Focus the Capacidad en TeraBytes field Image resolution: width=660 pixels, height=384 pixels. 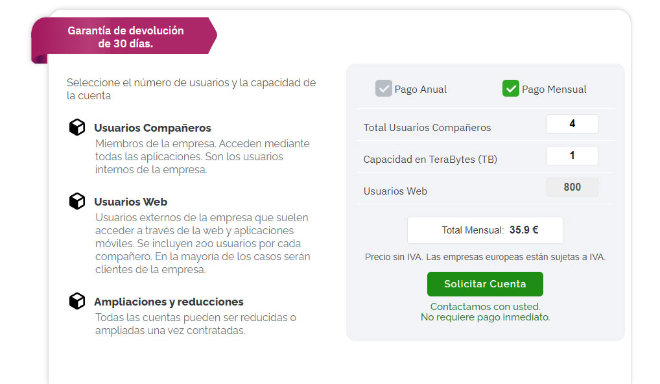coord(572,156)
